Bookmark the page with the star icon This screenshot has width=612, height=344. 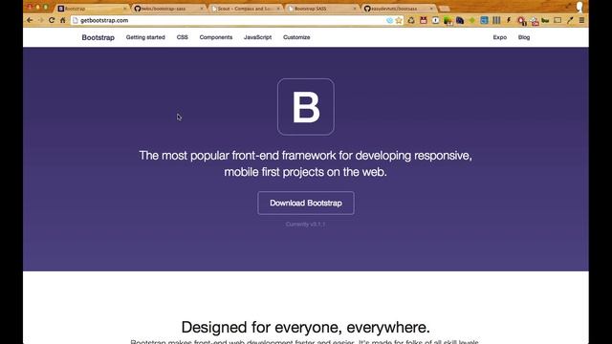pos(399,21)
